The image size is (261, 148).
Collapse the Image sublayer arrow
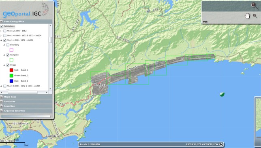4,65
